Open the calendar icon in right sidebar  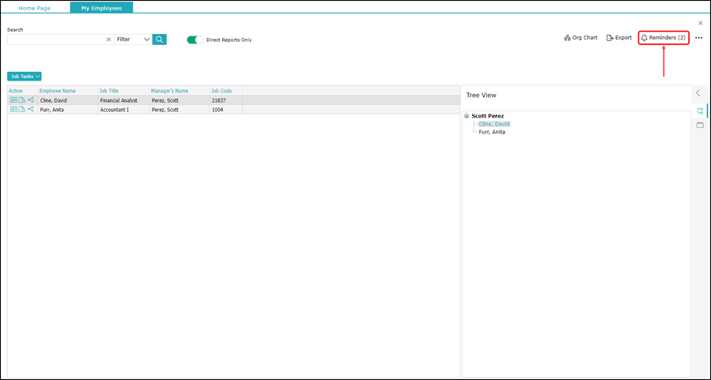click(x=700, y=125)
